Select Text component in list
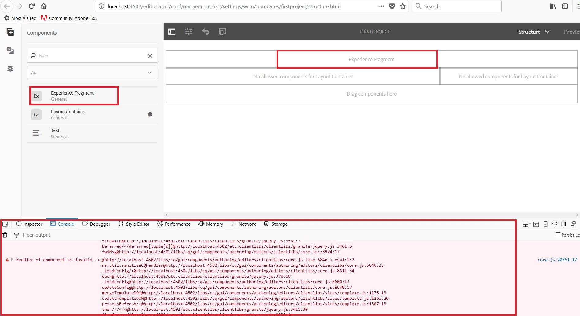580x316 pixels. tap(92, 133)
